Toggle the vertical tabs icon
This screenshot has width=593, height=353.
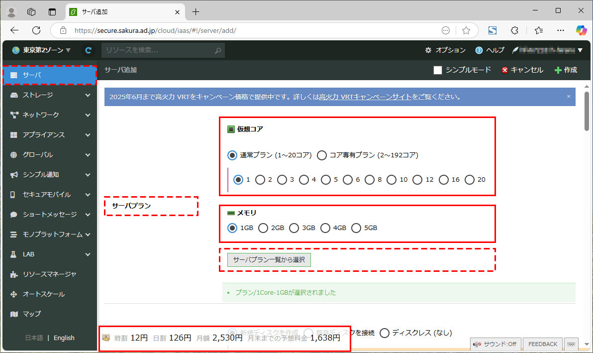pos(52,12)
